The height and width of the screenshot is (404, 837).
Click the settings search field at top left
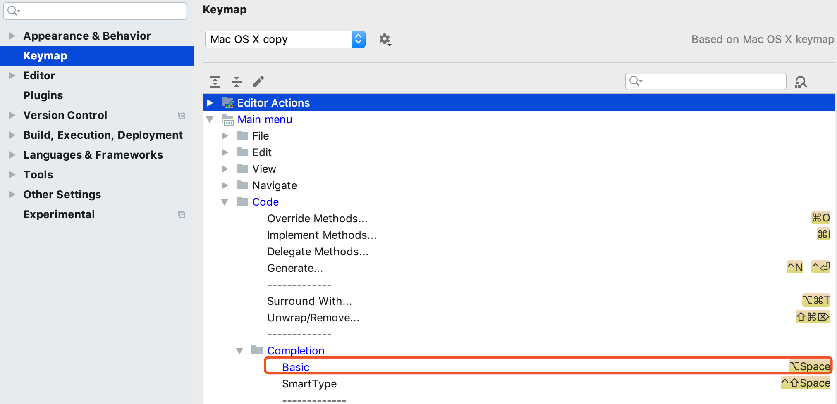pos(95,11)
